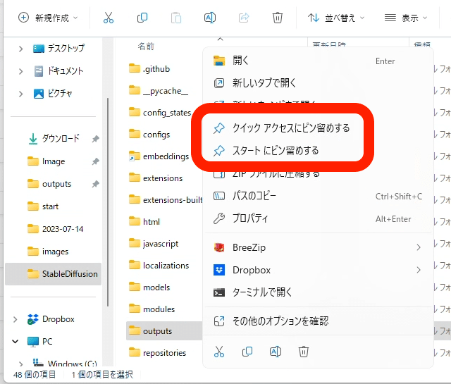Image resolution: width=451 pixels, height=384 pixels.
Task: Open ダウンロード in the navigation pane
Action: (x=54, y=139)
